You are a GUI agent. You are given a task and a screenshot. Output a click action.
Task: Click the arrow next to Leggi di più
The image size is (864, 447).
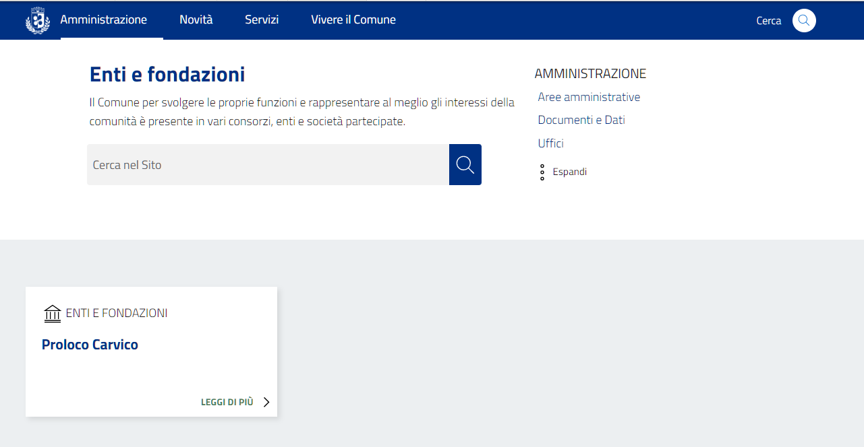[266, 402]
